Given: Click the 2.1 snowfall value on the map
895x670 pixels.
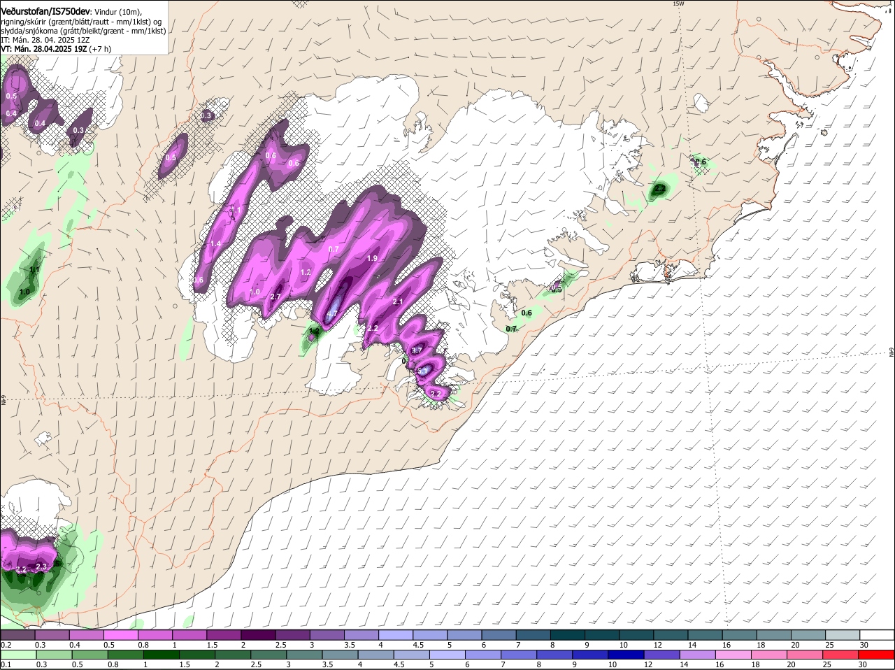Looking at the screenshot, I should [398, 301].
